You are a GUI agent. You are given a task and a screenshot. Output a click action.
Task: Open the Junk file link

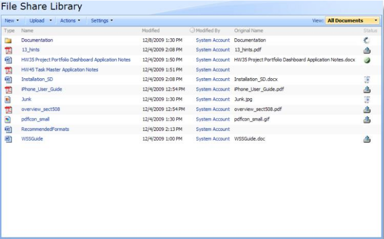click(x=26, y=99)
